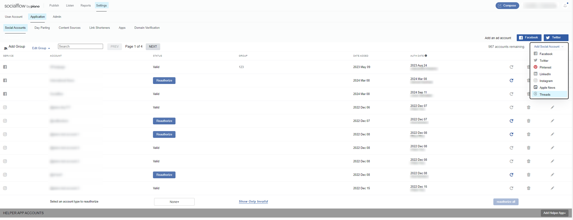The image size is (573, 220).
Task: Delete the account added 2022 Dec 15
Action: pyautogui.click(x=529, y=188)
